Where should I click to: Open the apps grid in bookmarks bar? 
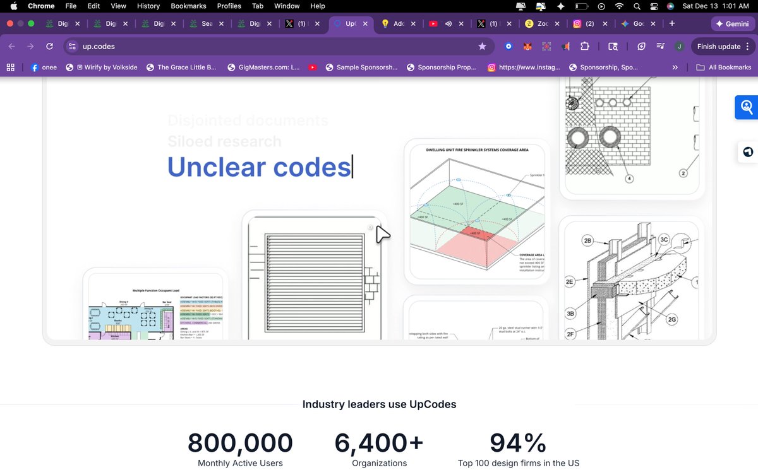click(10, 67)
